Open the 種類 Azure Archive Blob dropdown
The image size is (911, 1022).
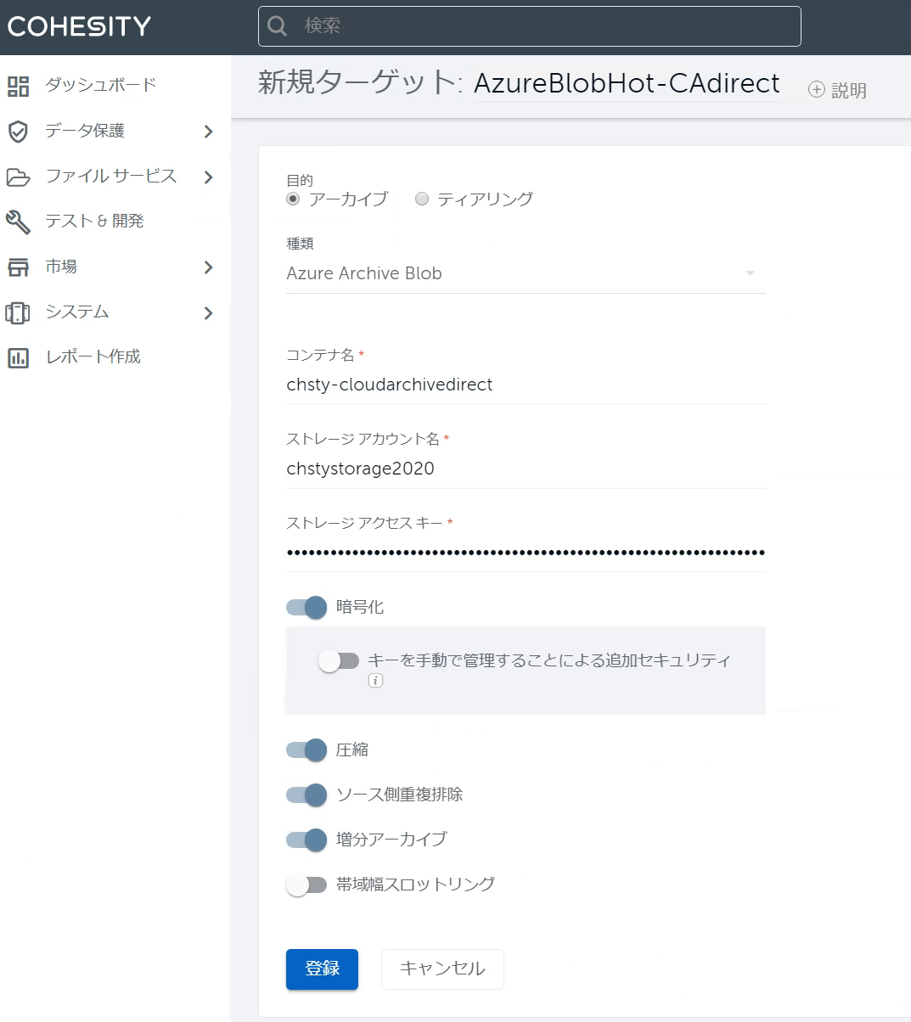tap(526, 273)
